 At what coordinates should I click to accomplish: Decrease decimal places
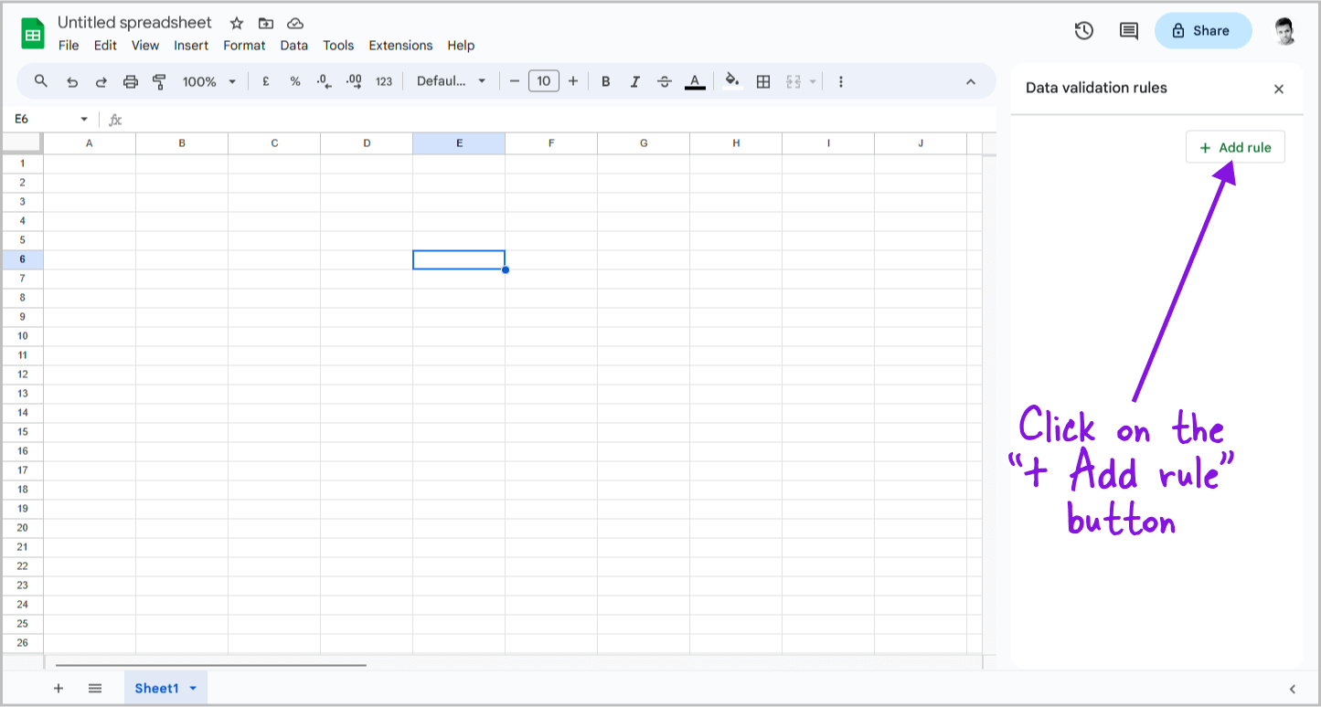pyautogui.click(x=325, y=80)
